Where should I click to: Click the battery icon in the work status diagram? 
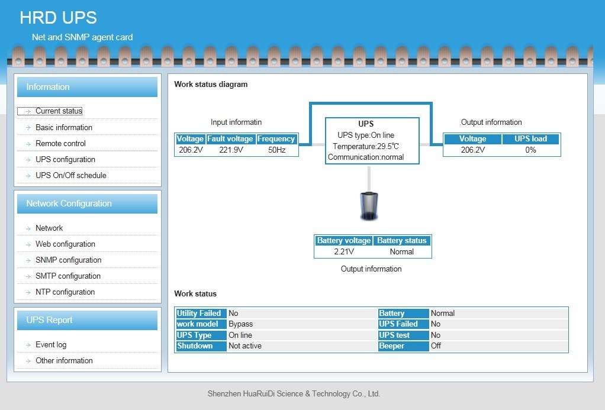(x=369, y=204)
